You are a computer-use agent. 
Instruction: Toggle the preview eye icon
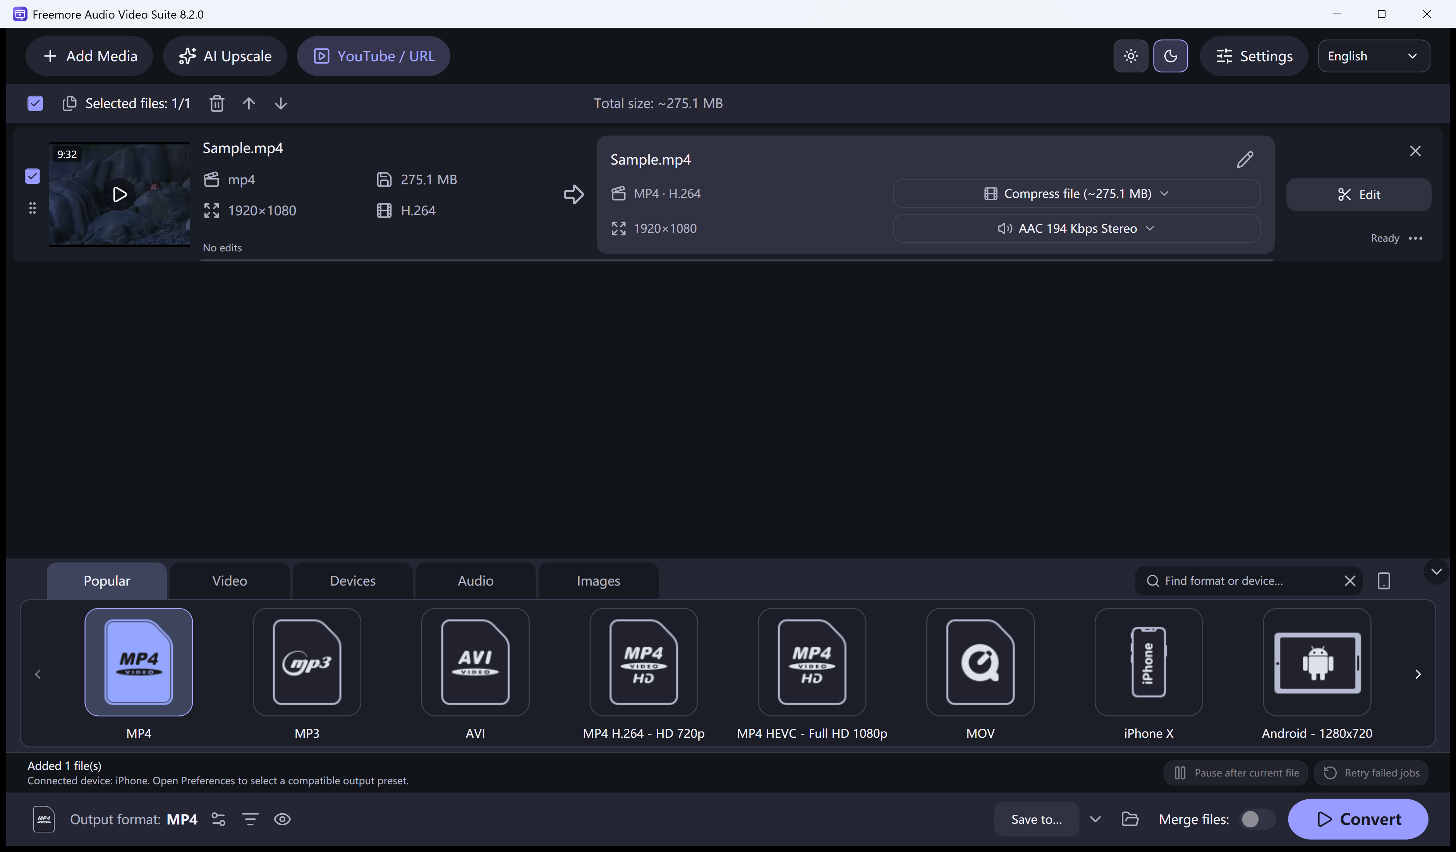click(x=282, y=819)
